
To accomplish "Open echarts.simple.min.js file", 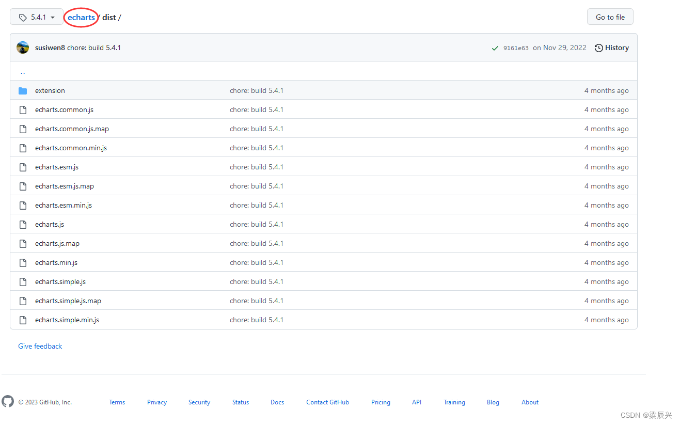I will click(67, 320).
